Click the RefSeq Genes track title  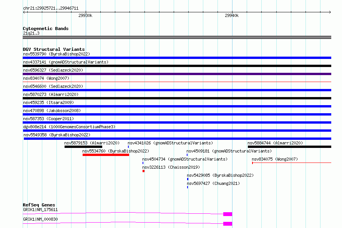39,205
